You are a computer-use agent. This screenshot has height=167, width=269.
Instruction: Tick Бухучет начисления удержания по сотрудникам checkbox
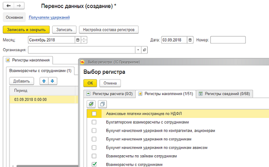point(94,139)
